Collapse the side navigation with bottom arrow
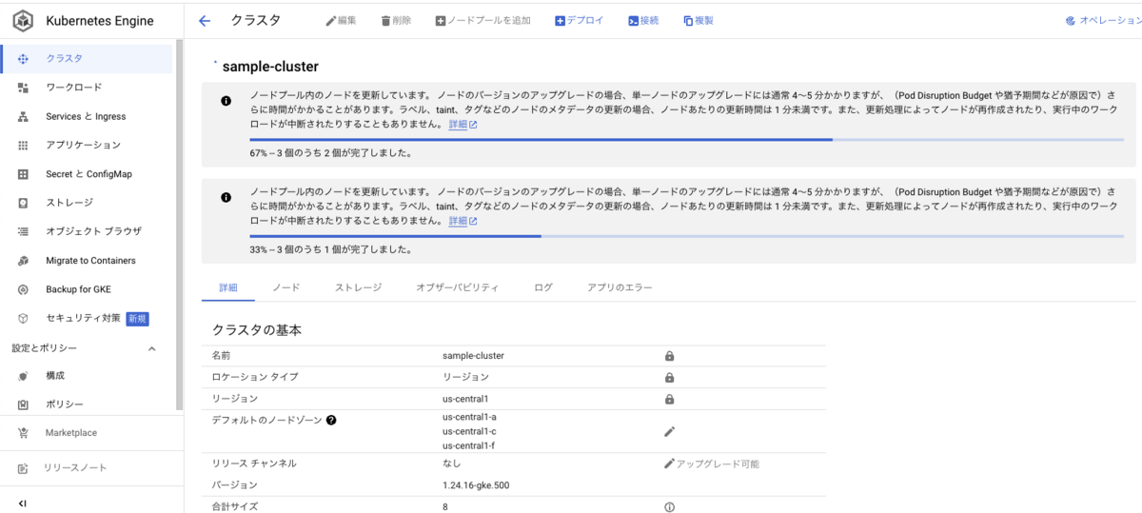 [23, 503]
